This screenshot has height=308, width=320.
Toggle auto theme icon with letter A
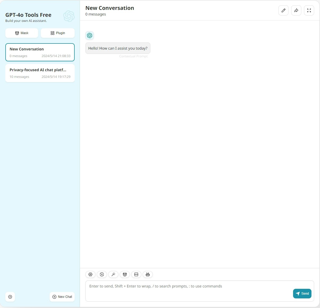click(102, 274)
